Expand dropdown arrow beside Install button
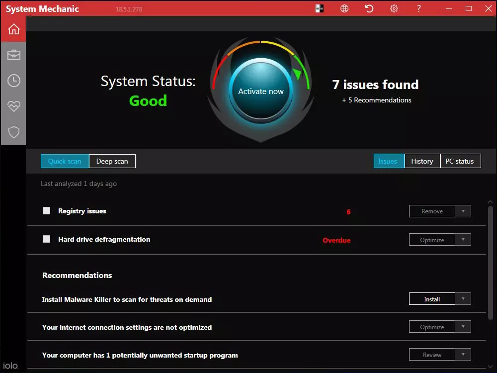 463,299
